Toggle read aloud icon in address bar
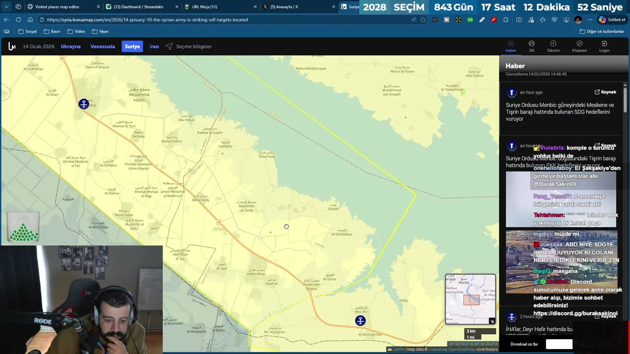 coord(413,20)
